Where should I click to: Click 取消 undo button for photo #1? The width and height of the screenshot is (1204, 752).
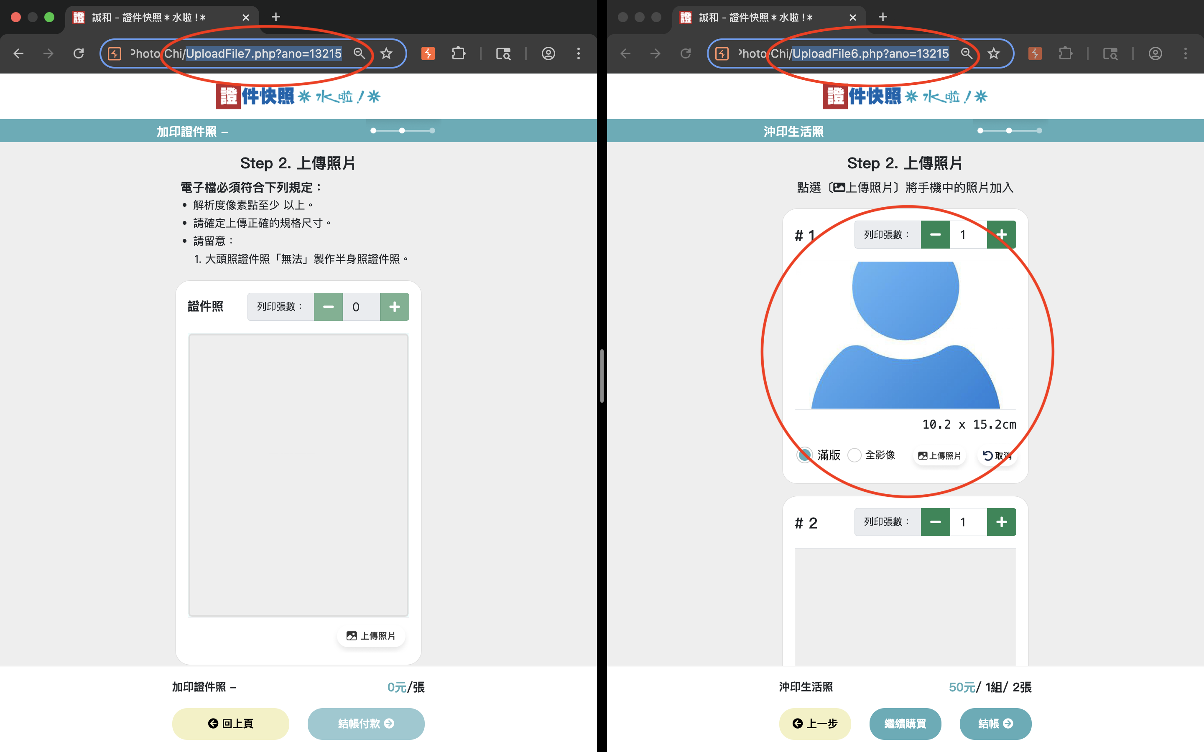(x=997, y=455)
